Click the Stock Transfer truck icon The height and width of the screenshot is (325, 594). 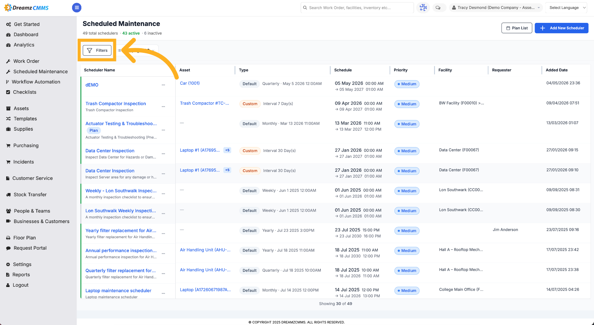(8, 195)
